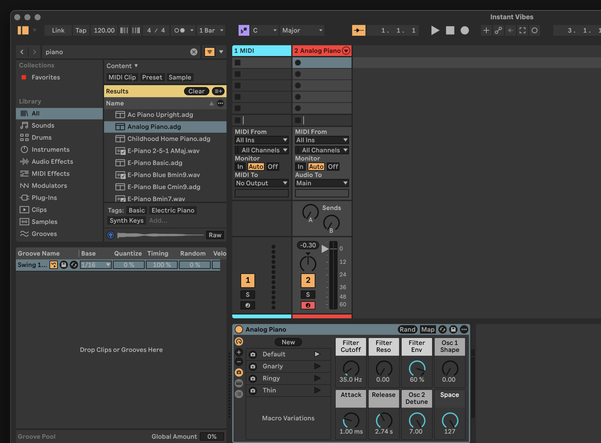The height and width of the screenshot is (443, 601).
Task: Click the session record circle icon
Action: click(535, 30)
